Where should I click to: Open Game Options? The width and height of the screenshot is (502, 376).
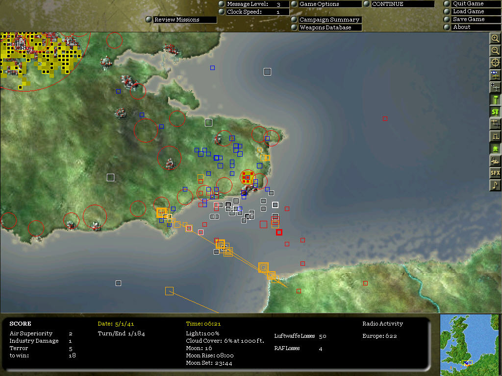click(326, 4)
